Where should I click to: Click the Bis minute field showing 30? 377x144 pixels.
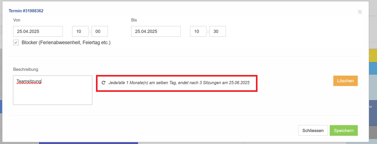[x=218, y=31]
